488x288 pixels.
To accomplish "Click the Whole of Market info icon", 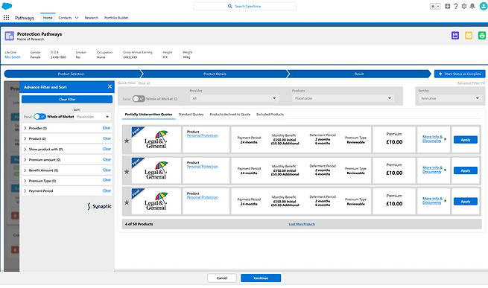I will point(176,99).
